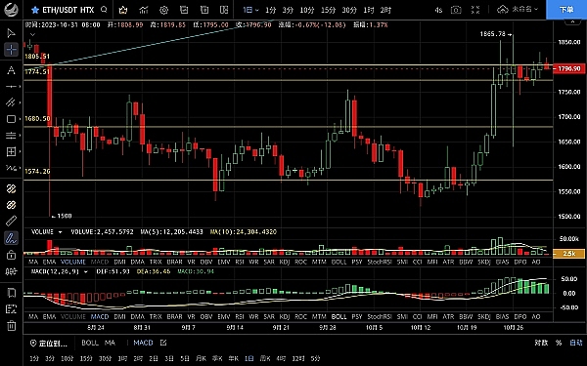Switch sub-chart indicator to KDJ in MACD row
This screenshot has width=587, height=366.
pos(285,316)
